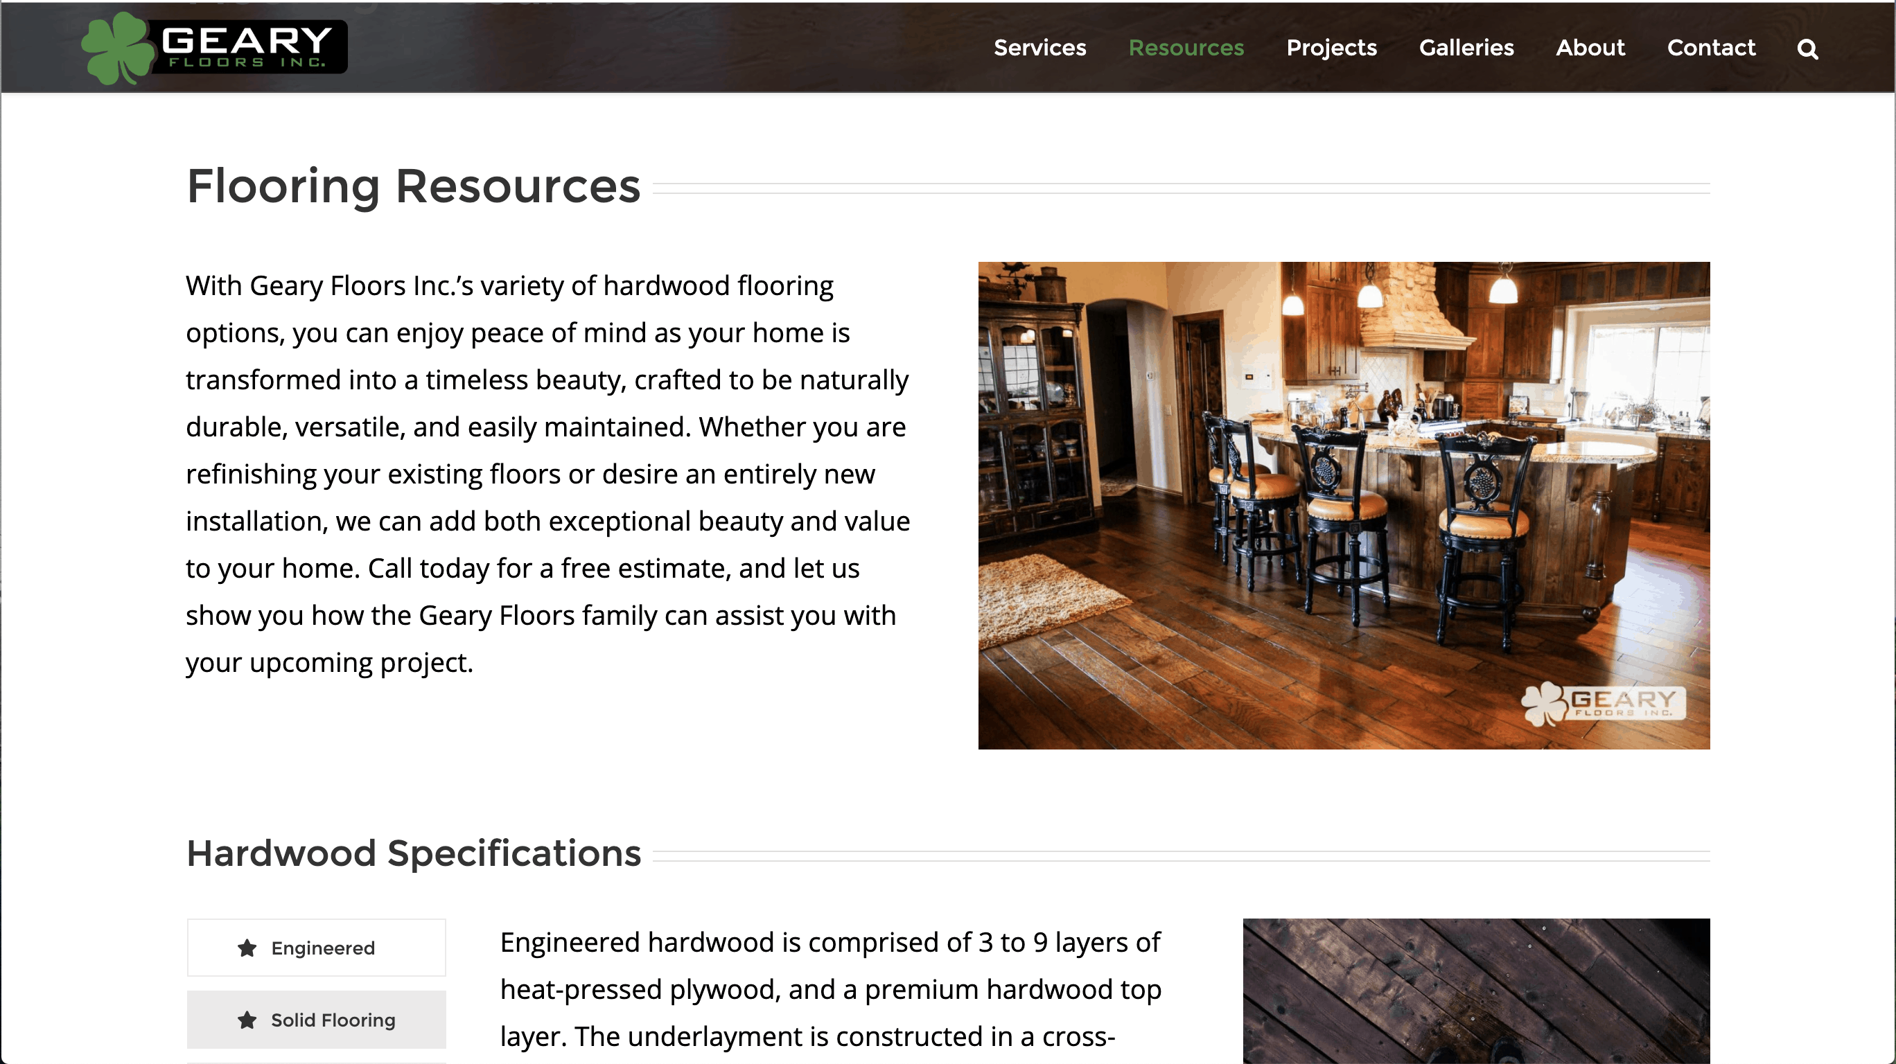Navigate to the About page
Screen dimensions: 1896x1064
click(1590, 48)
